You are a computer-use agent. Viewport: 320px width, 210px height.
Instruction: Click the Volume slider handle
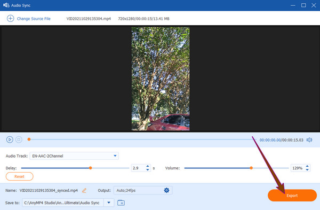[x=251, y=168]
